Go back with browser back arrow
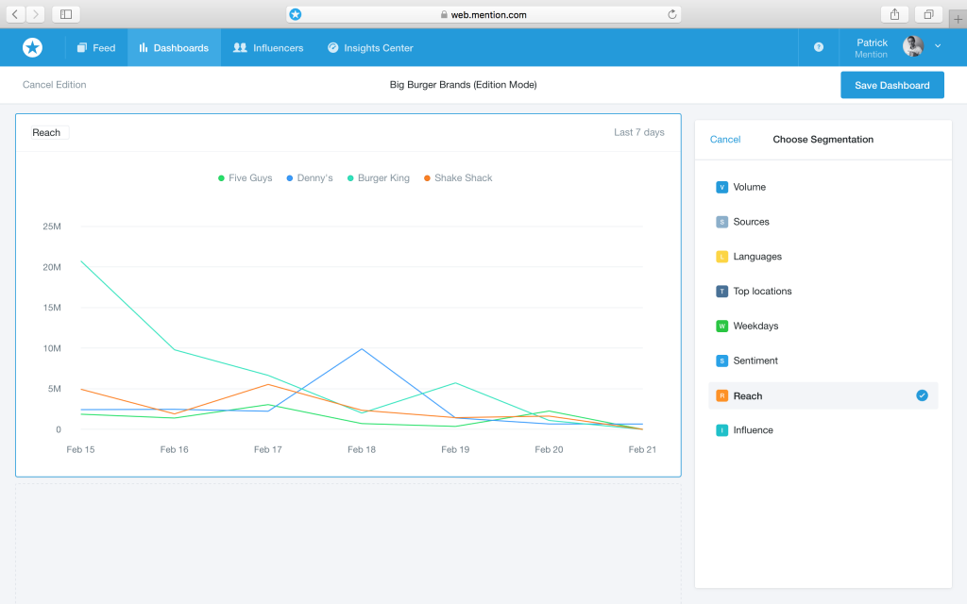This screenshot has width=967, height=604. click(15, 14)
